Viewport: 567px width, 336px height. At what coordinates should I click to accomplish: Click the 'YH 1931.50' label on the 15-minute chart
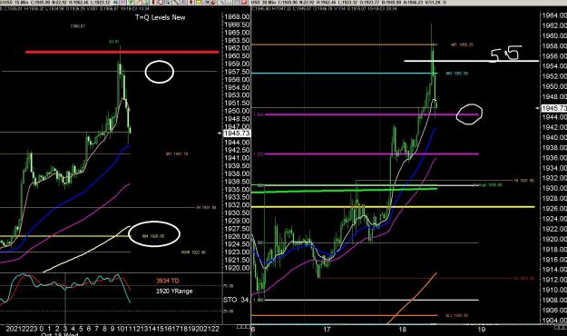point(206,207)
